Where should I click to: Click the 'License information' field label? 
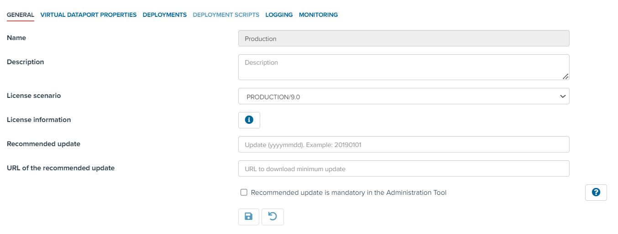[39, 120]
